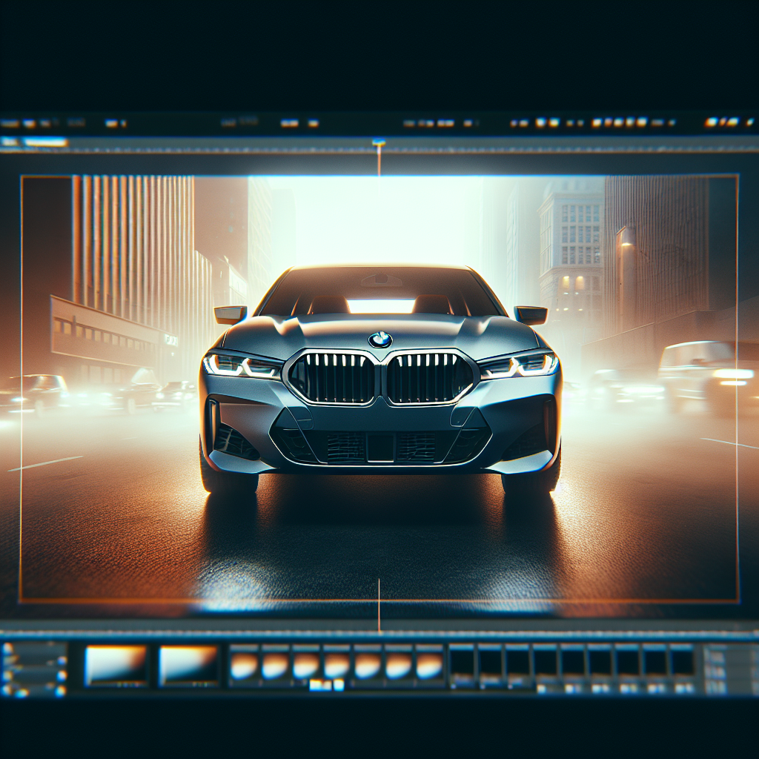This screenshot has width=759, height=759.
Task: Click the rightmost orange indicator in top toolbar
Action: 730,122
